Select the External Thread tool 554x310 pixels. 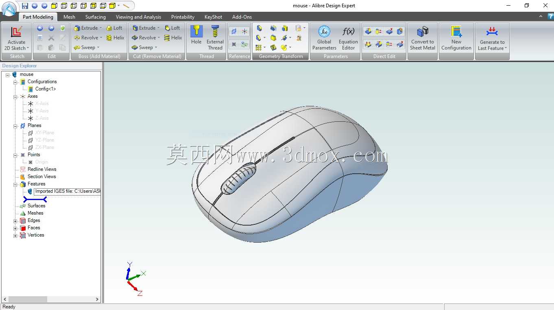point(215,38)
